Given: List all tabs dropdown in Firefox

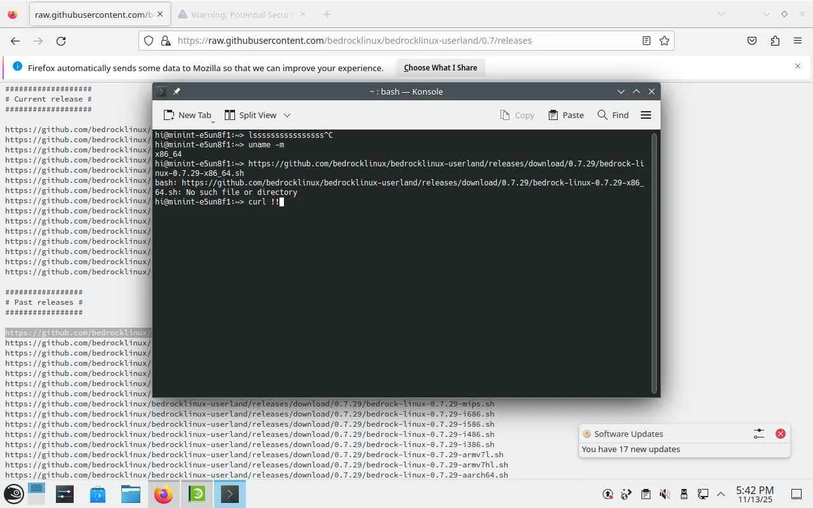Looking at the screenshot, I should [x=722, y=14].
